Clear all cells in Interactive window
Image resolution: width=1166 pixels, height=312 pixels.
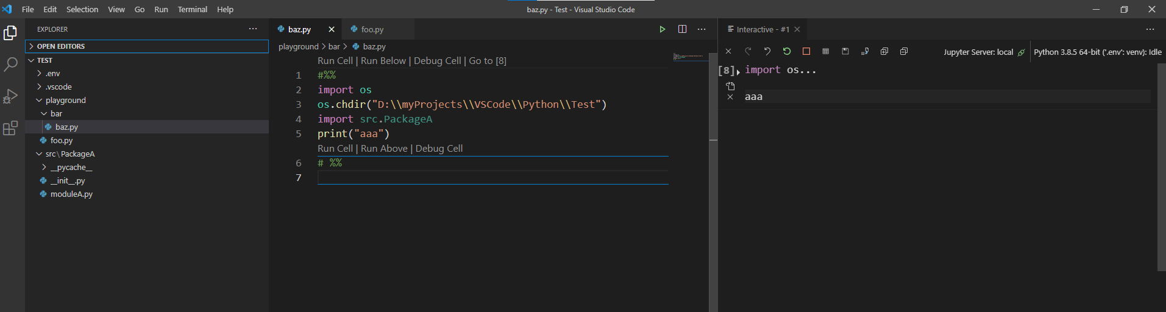[x=728, y=51]
